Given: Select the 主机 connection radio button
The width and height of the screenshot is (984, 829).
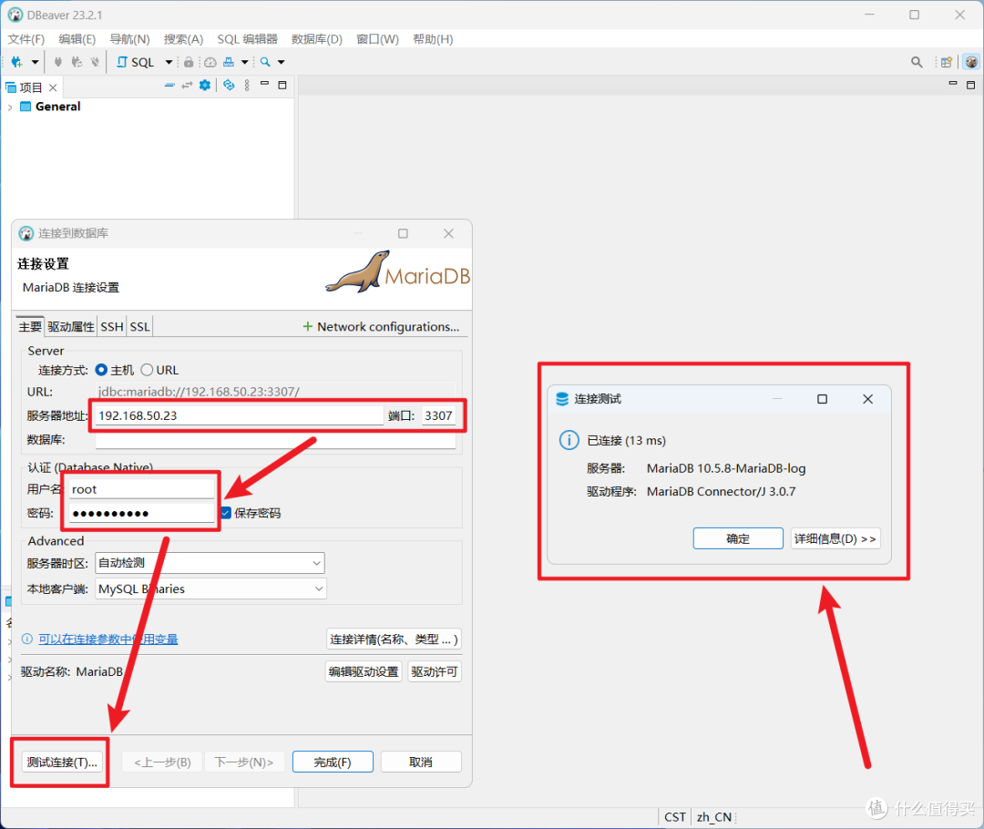Looking at the screenshot, I should 101,370.
